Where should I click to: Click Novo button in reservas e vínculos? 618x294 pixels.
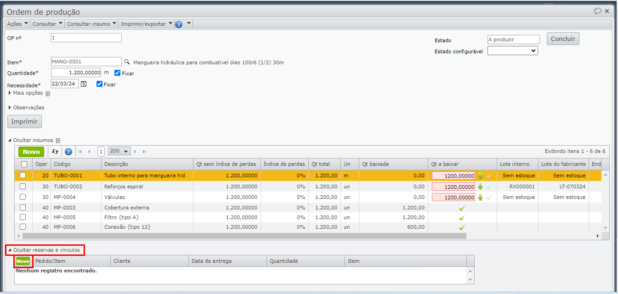(23, 261)
